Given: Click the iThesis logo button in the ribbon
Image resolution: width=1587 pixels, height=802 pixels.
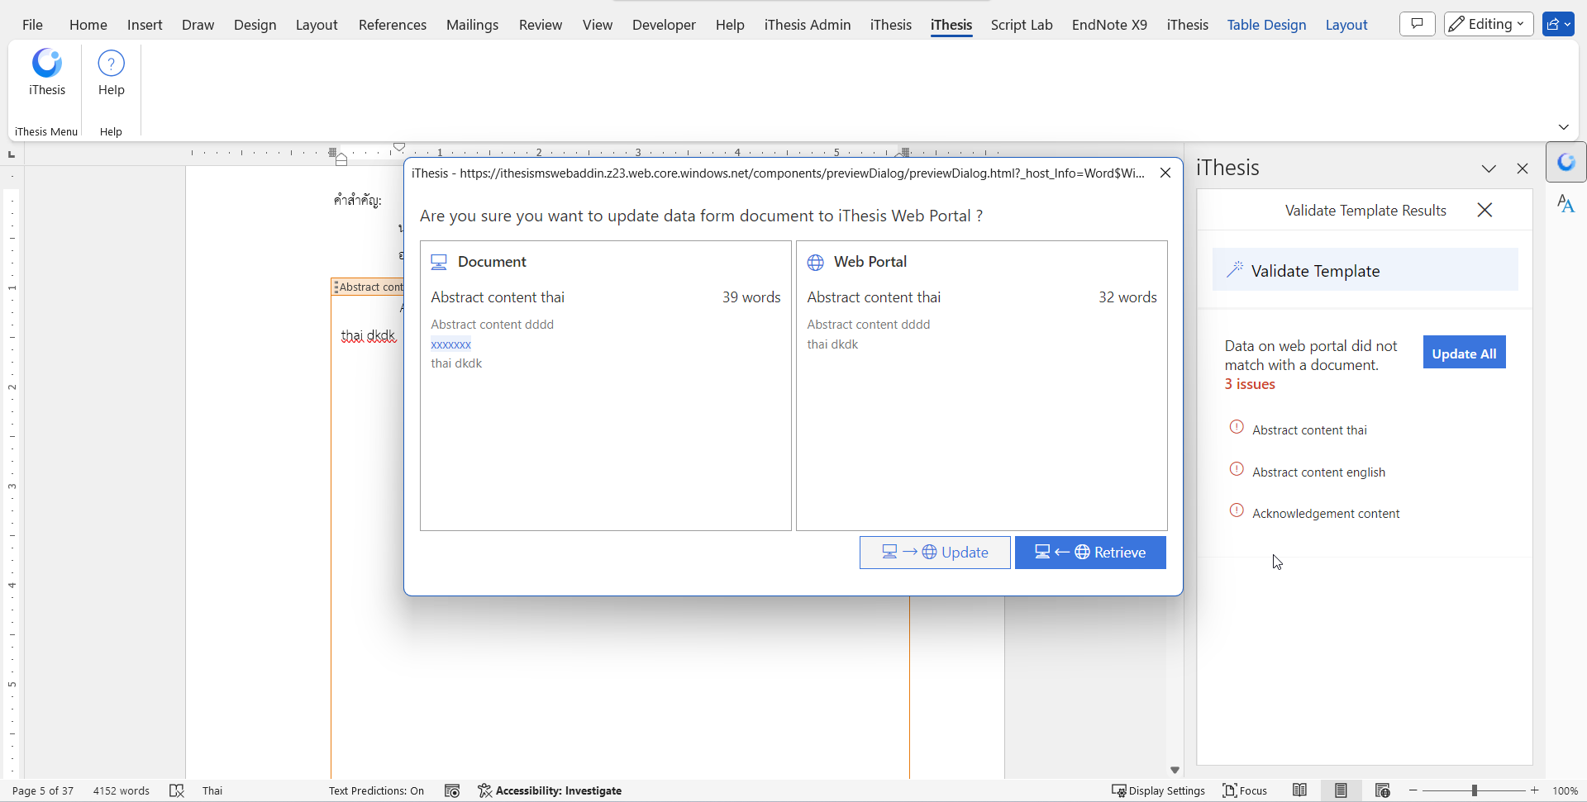Looking at the screenshot, I should (47, 74).
